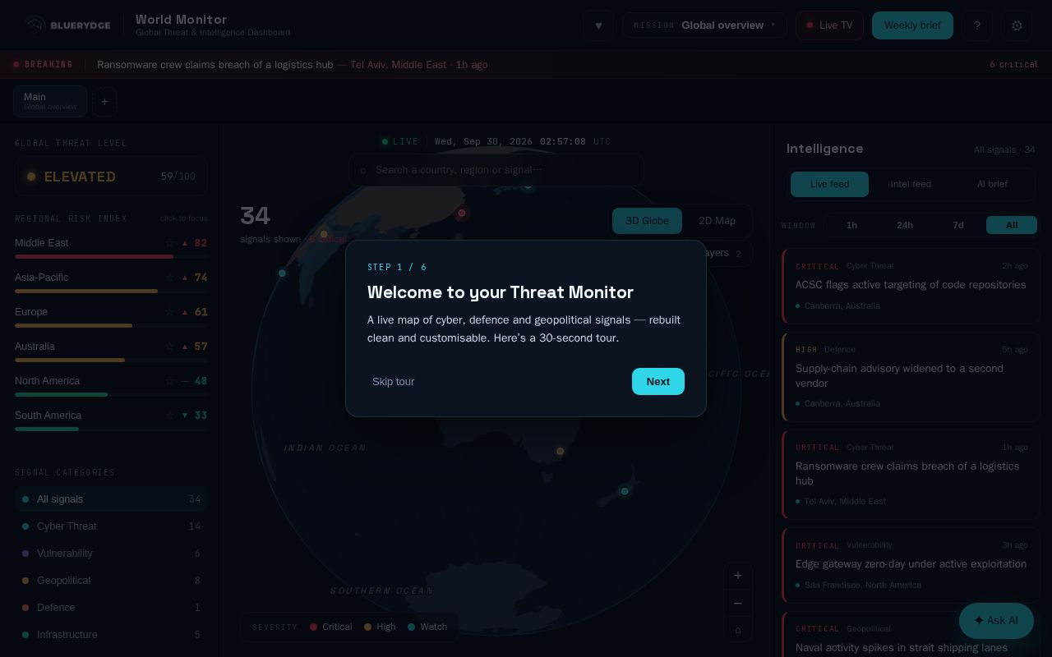Favorite Australia with its star
The image size is (1052, 657).
tap(169, 347)
